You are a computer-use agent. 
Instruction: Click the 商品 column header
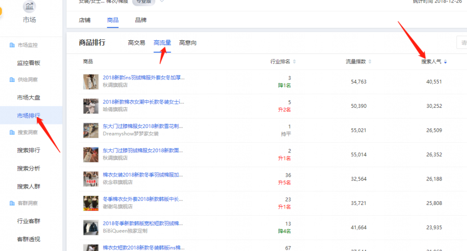click(x=88, y=62)
